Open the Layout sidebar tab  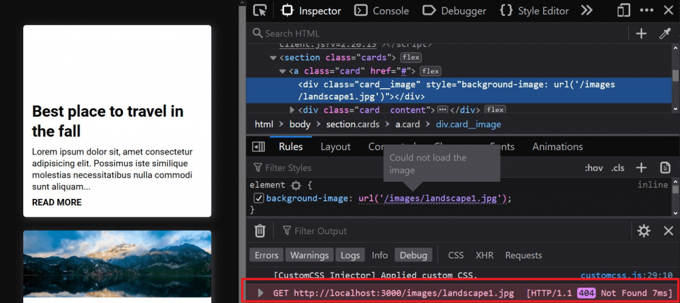(x=335, y=147)
